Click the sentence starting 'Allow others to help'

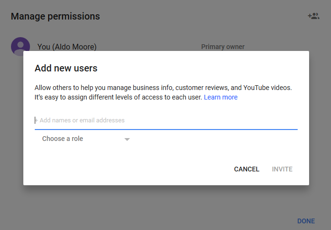tap(163, 88)
